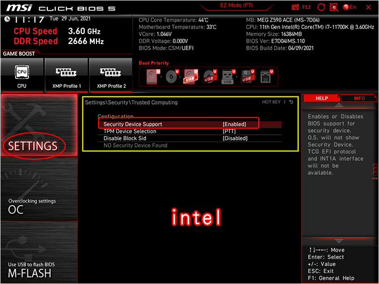This screenshot has width=379, height=284.
Task: Toggle the CPU Game Boost tile
Action: tap(22, 75)
